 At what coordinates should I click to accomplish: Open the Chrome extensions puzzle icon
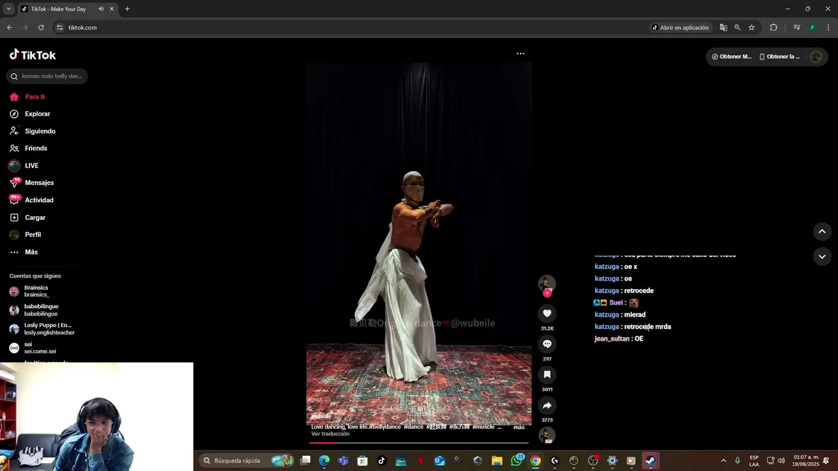[x=773, y=27]
